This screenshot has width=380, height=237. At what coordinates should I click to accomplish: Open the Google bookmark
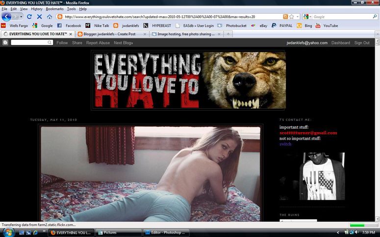pos(43,25)
